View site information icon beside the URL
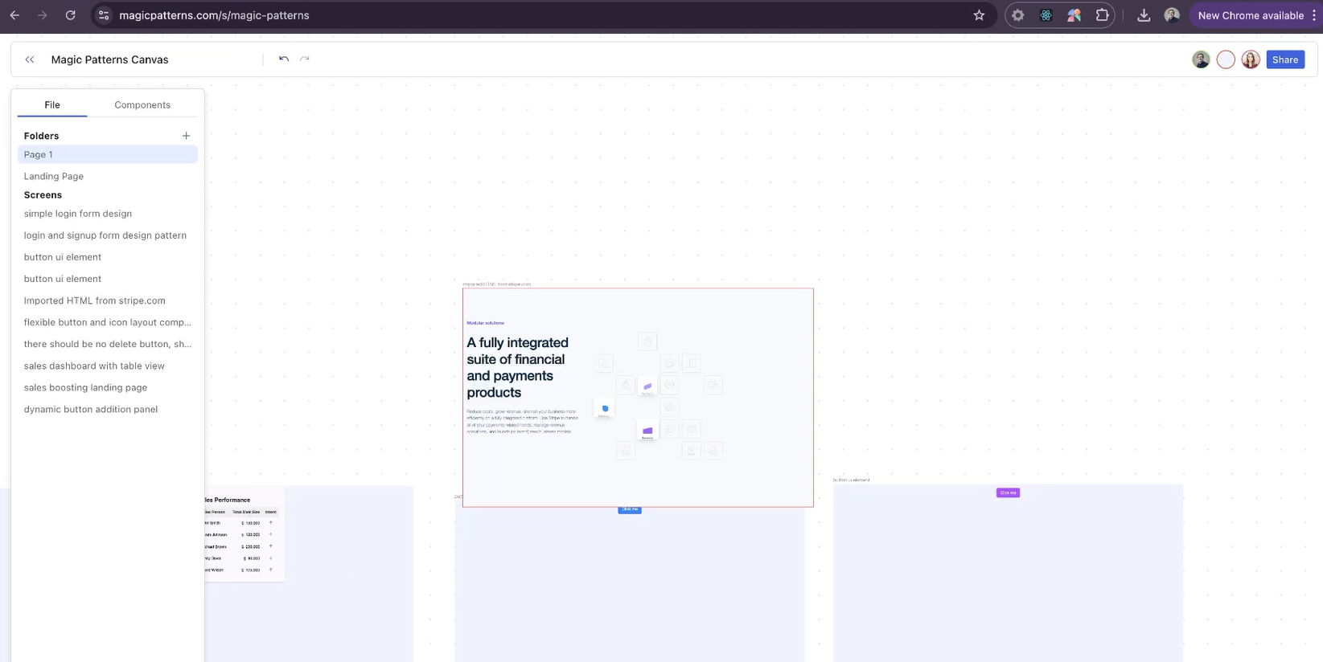This screenshot has width=1323, height=662. click(x=104, y=15)
